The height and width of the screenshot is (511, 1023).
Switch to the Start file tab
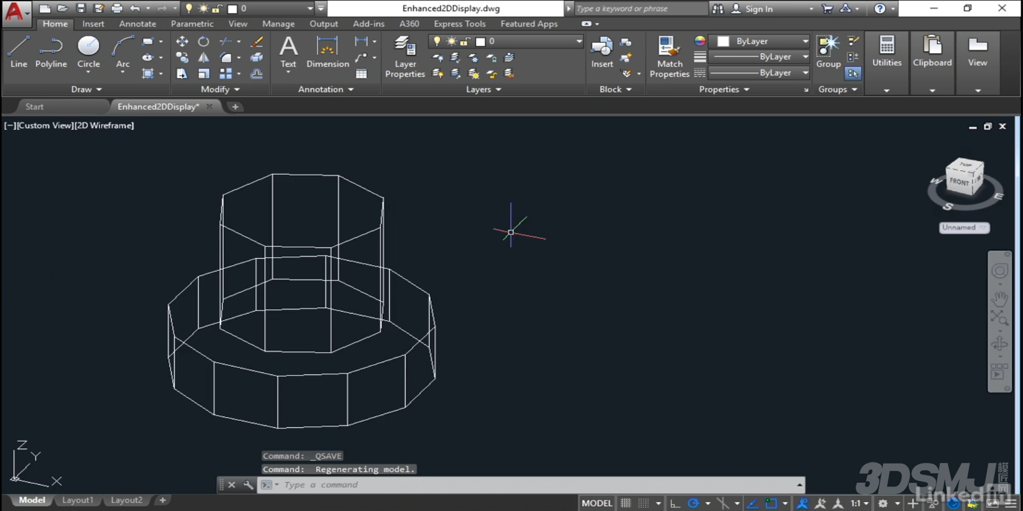35,107
